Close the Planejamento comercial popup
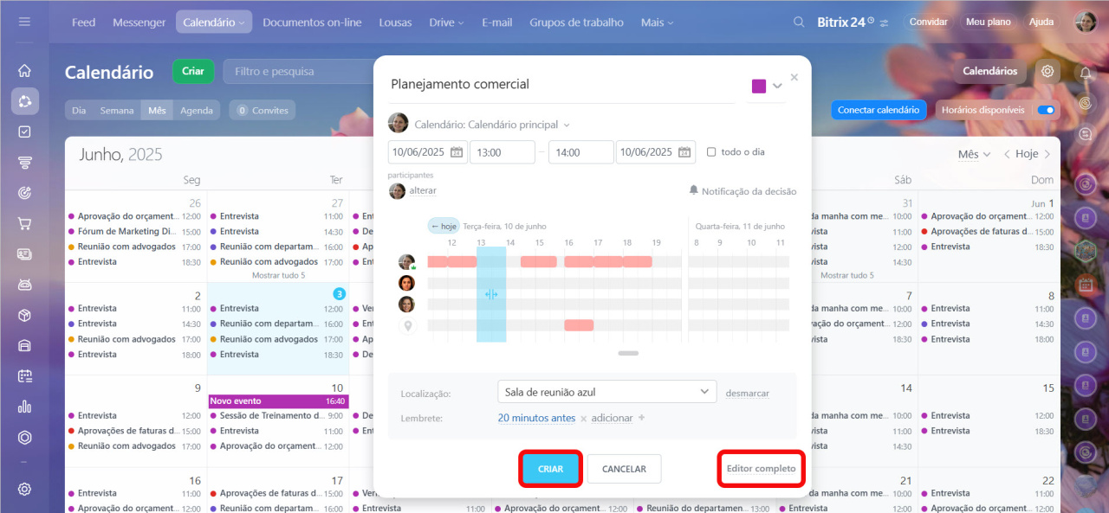 point(794,77)
